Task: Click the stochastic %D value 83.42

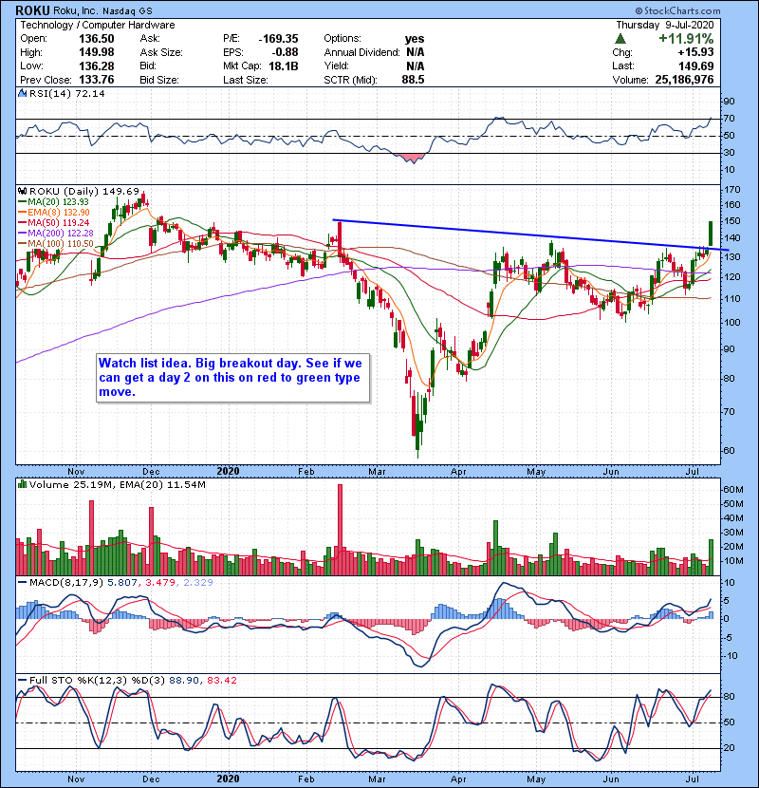Action: pos(221,680)
